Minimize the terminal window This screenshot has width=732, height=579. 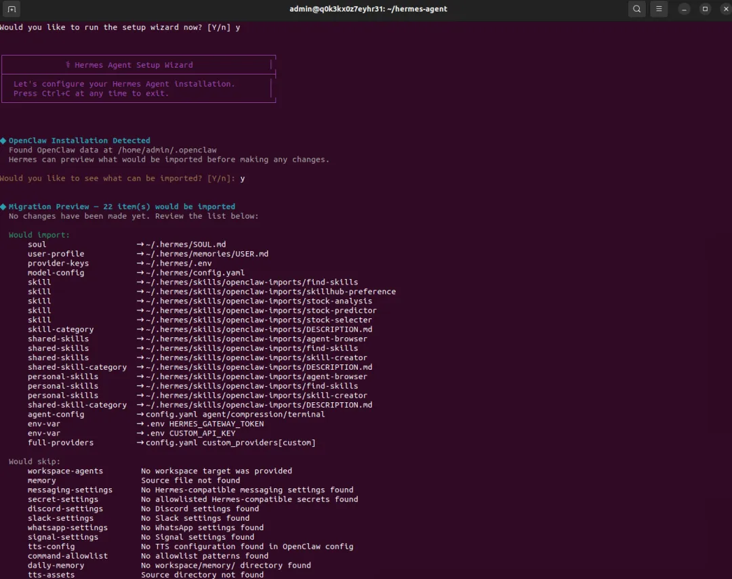684,9
